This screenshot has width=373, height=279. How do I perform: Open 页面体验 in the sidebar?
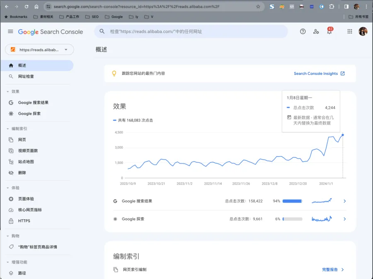point(37,199)
